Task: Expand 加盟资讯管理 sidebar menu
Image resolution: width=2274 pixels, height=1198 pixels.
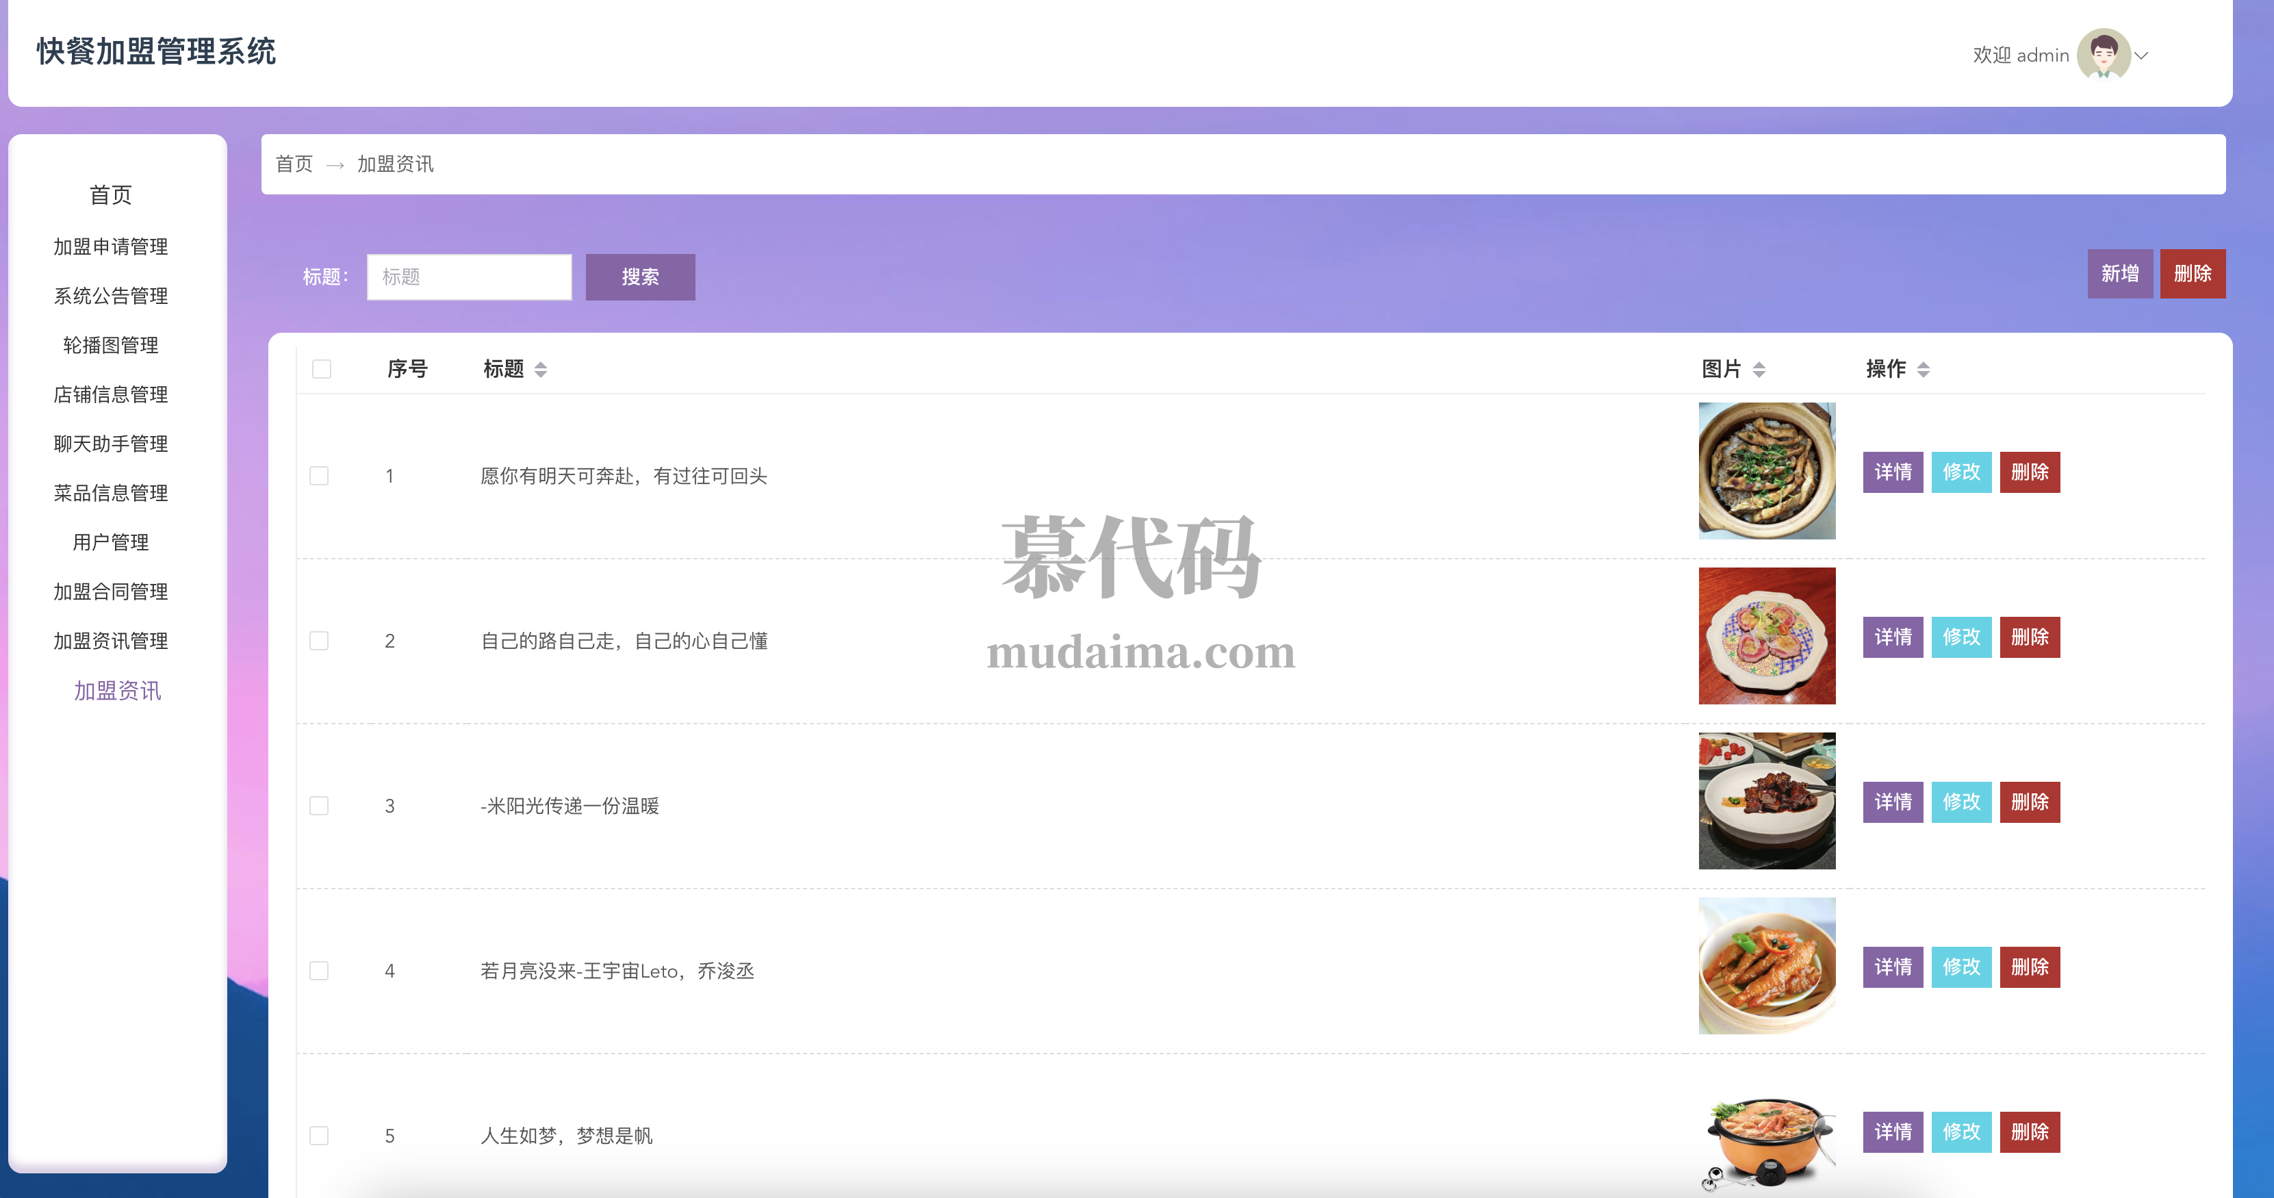Action: (110, 641)
